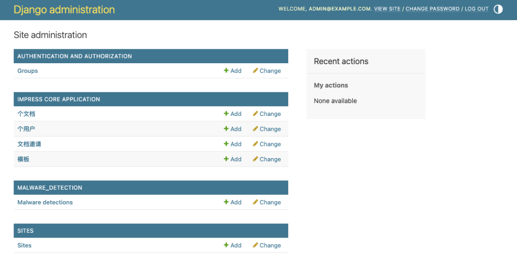Change Malware detections entries

click(267, 202)
